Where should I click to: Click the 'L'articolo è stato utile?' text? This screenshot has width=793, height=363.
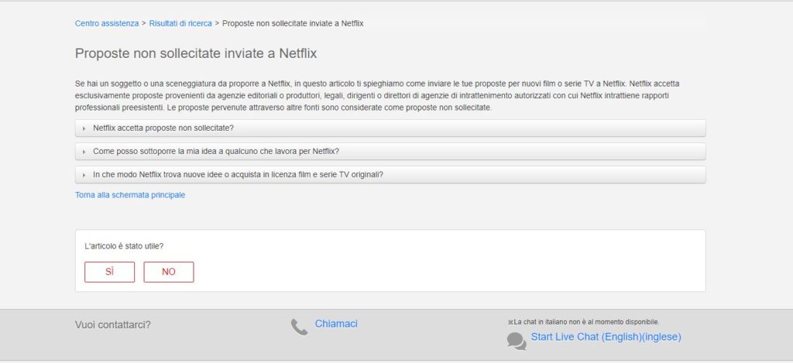pos(124,246)
